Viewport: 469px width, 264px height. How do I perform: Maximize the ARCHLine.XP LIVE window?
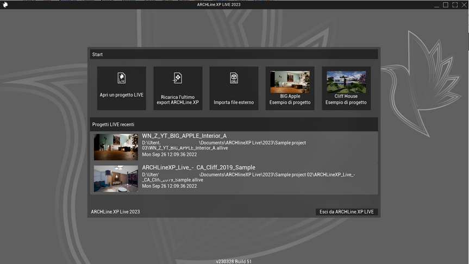[446, 5]
